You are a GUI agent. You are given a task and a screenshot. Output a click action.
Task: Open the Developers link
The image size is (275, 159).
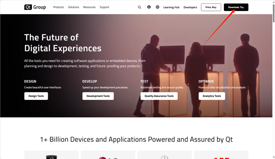190,7
